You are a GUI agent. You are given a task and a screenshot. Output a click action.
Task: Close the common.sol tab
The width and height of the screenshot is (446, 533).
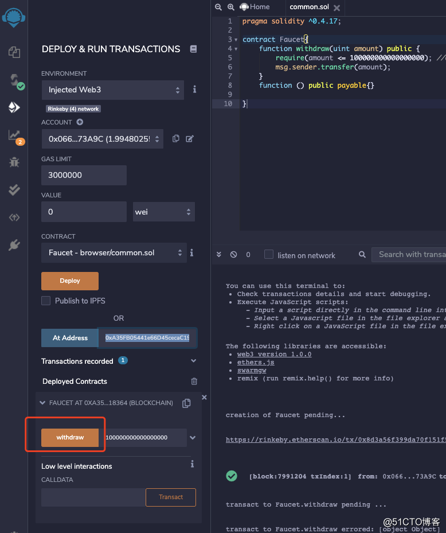(x=337, y=7)
